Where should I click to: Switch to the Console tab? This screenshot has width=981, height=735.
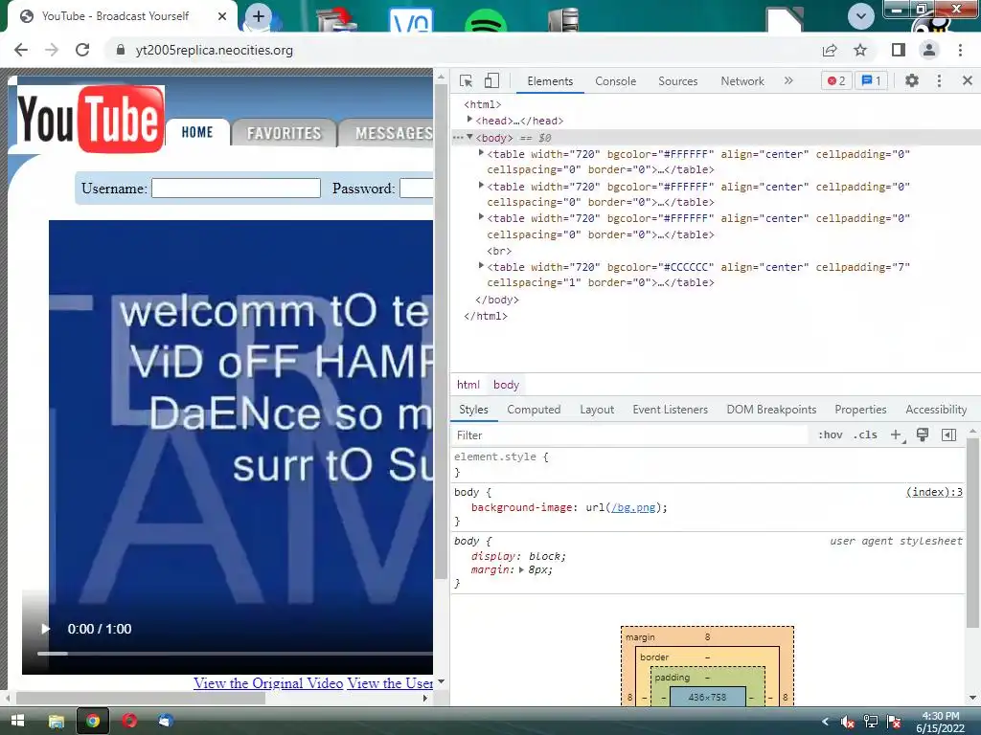(616, 81)
